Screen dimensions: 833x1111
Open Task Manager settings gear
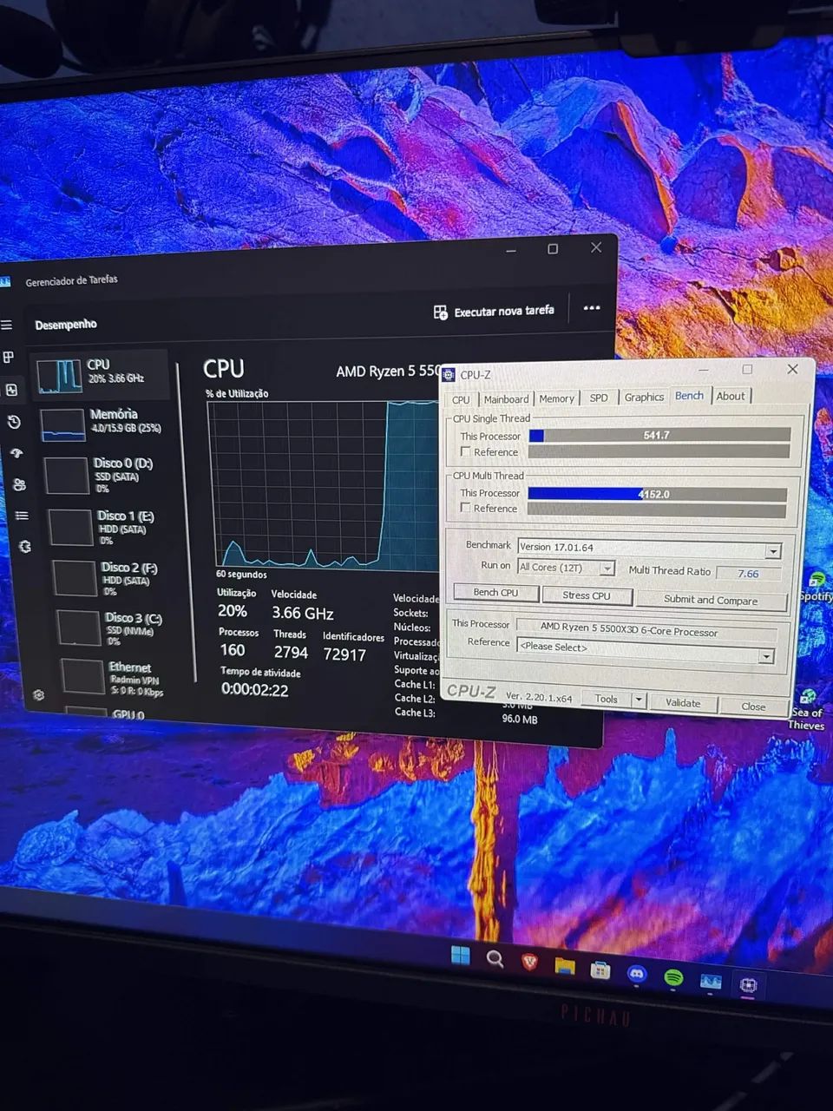pyautogui.click(x=38, y=695)
